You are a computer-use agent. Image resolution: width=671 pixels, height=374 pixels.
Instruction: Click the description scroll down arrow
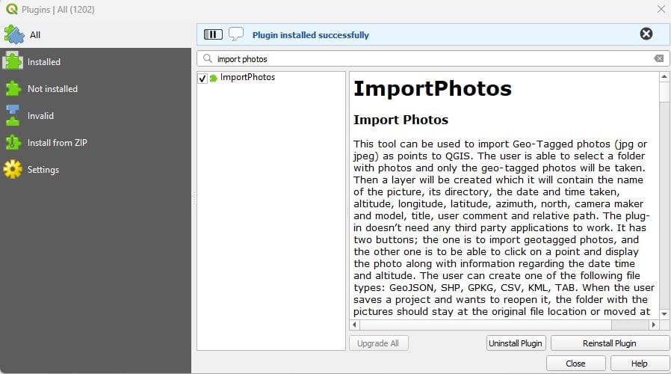(664, 314)
